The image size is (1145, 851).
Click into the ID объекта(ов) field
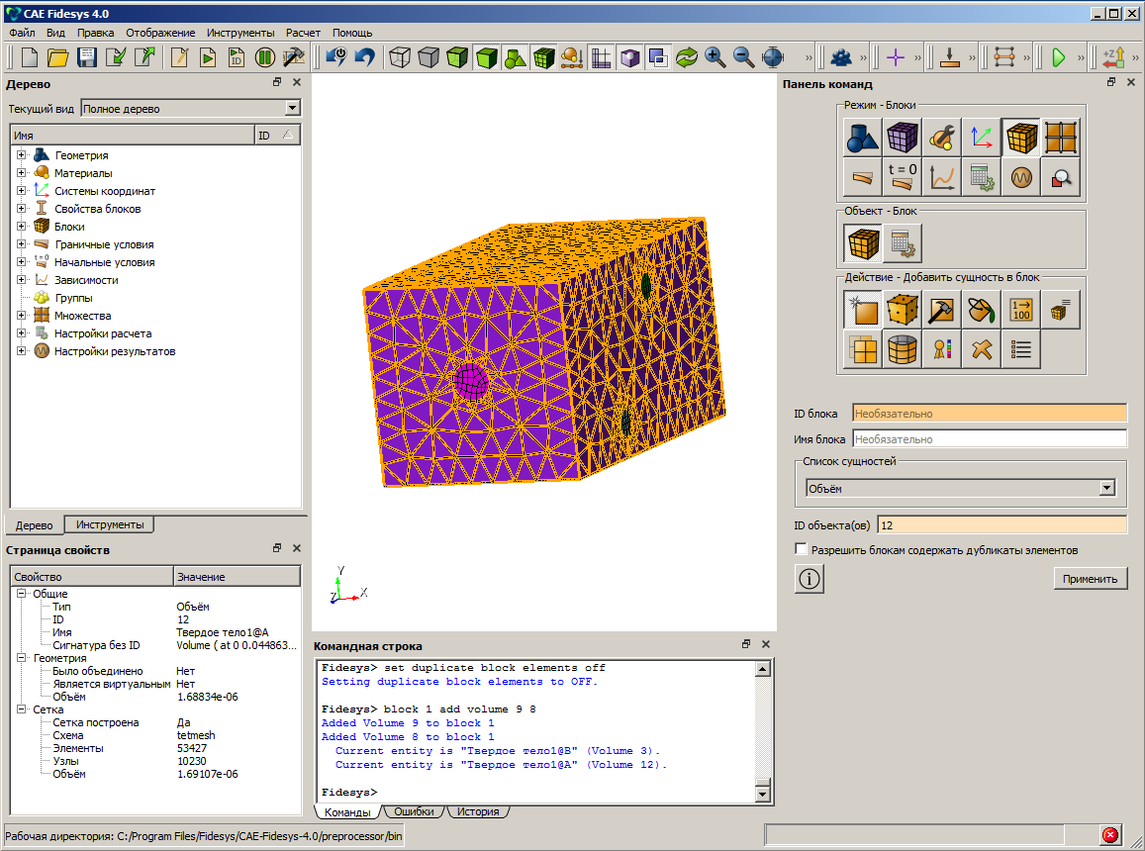click(1002, 525)
